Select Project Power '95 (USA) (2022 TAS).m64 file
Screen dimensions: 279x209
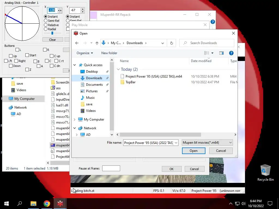[x=154, y=76]
